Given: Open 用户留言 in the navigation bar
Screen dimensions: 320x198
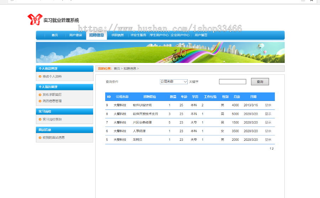Looking at the screenshot, I should click(201, 35).
